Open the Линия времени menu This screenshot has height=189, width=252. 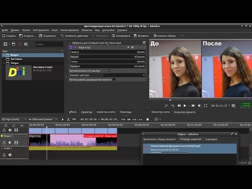(x=69, y=30)
